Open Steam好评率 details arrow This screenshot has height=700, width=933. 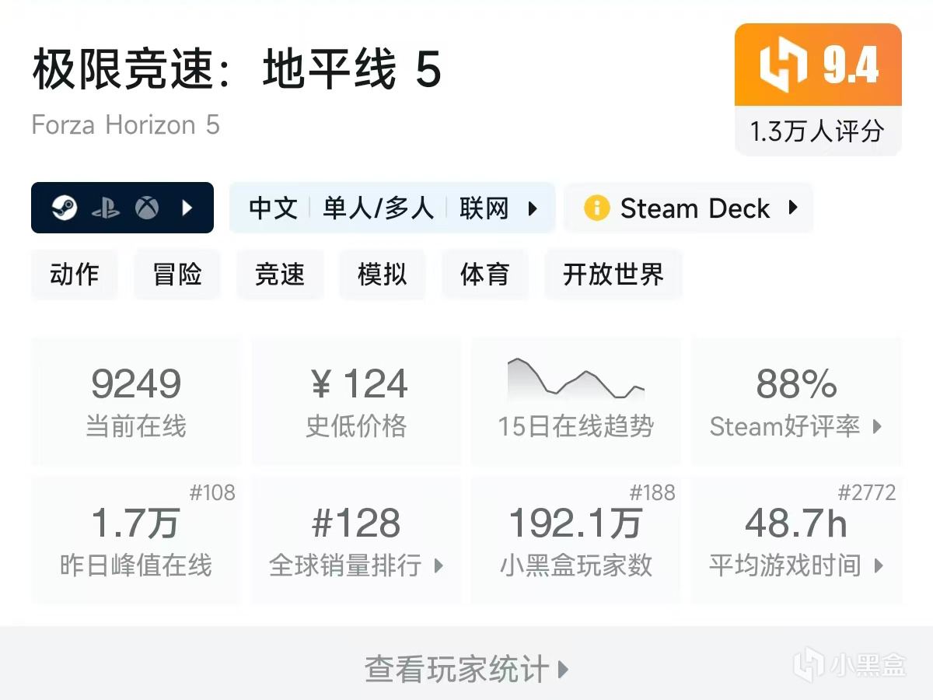point(878,426)
